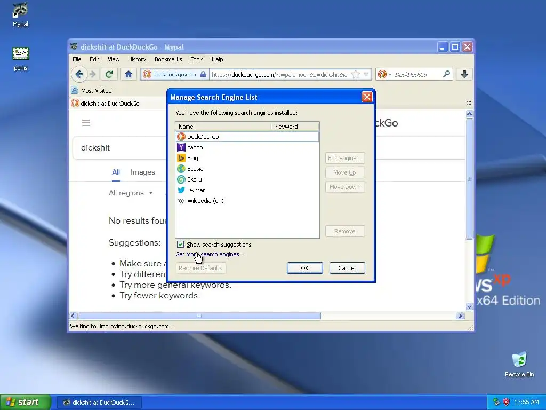Click the Restore Defaults button

(200, 268)
